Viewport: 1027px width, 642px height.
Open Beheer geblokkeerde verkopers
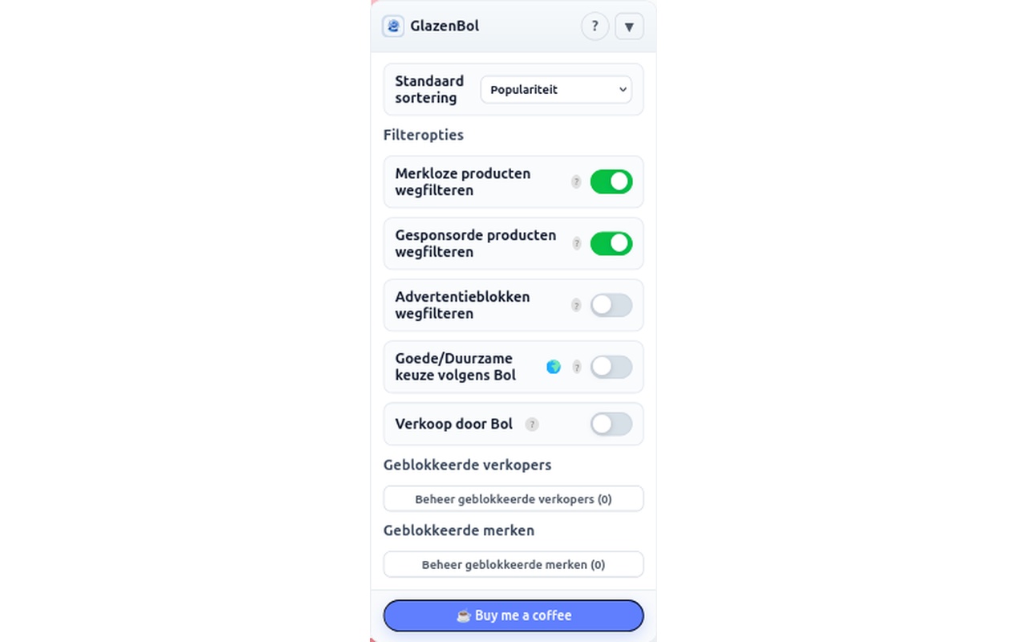(513, 498)
